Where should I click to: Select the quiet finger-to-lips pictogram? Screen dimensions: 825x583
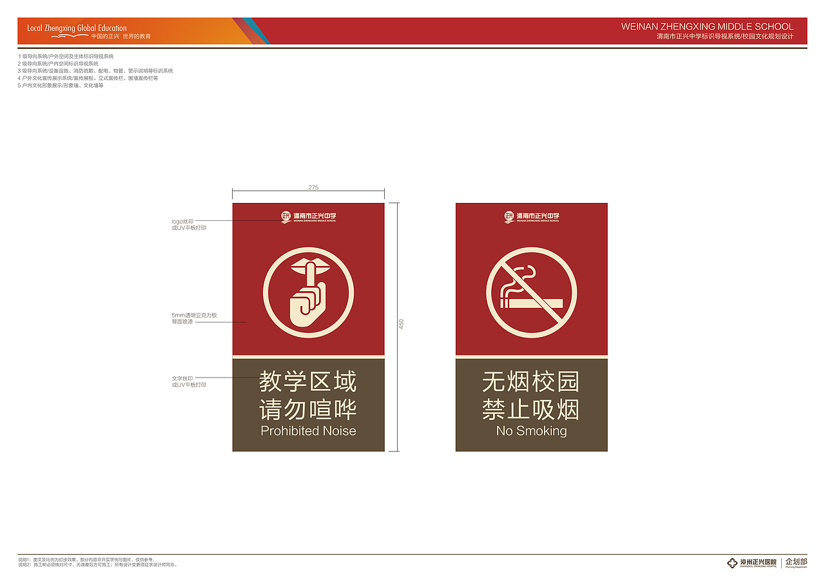coord(308,290)
